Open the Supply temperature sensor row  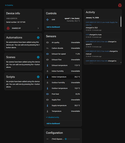coord(63,106)
